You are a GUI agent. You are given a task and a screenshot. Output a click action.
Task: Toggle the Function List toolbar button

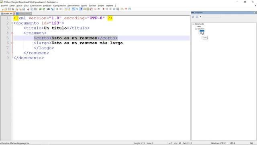[x=92, y=9]
